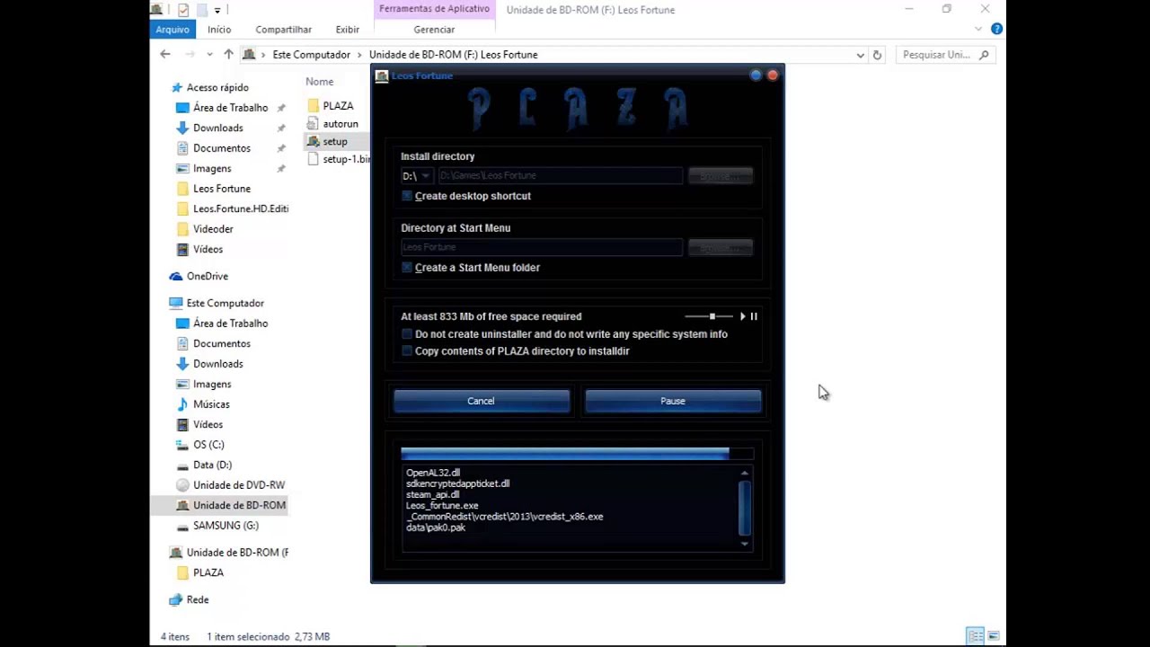
Task: Click Browse button for install directory
Action: [x=721, y=176]
